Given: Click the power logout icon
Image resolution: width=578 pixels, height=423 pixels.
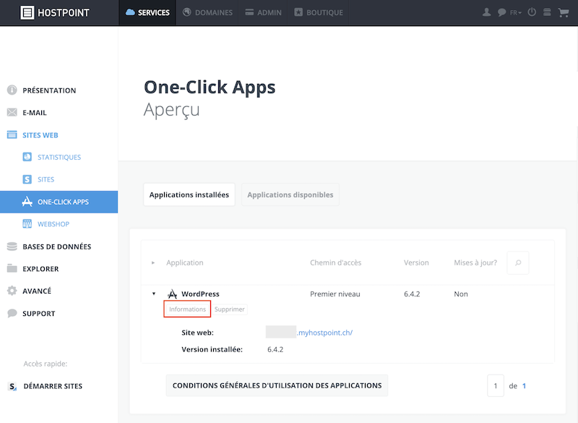Looking at the screenshot, I should 532,12.
